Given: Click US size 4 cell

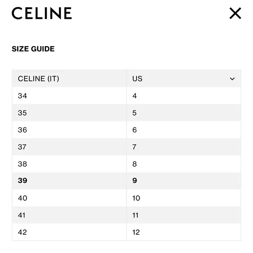Looking at the screenshot, I should (184, 96).
